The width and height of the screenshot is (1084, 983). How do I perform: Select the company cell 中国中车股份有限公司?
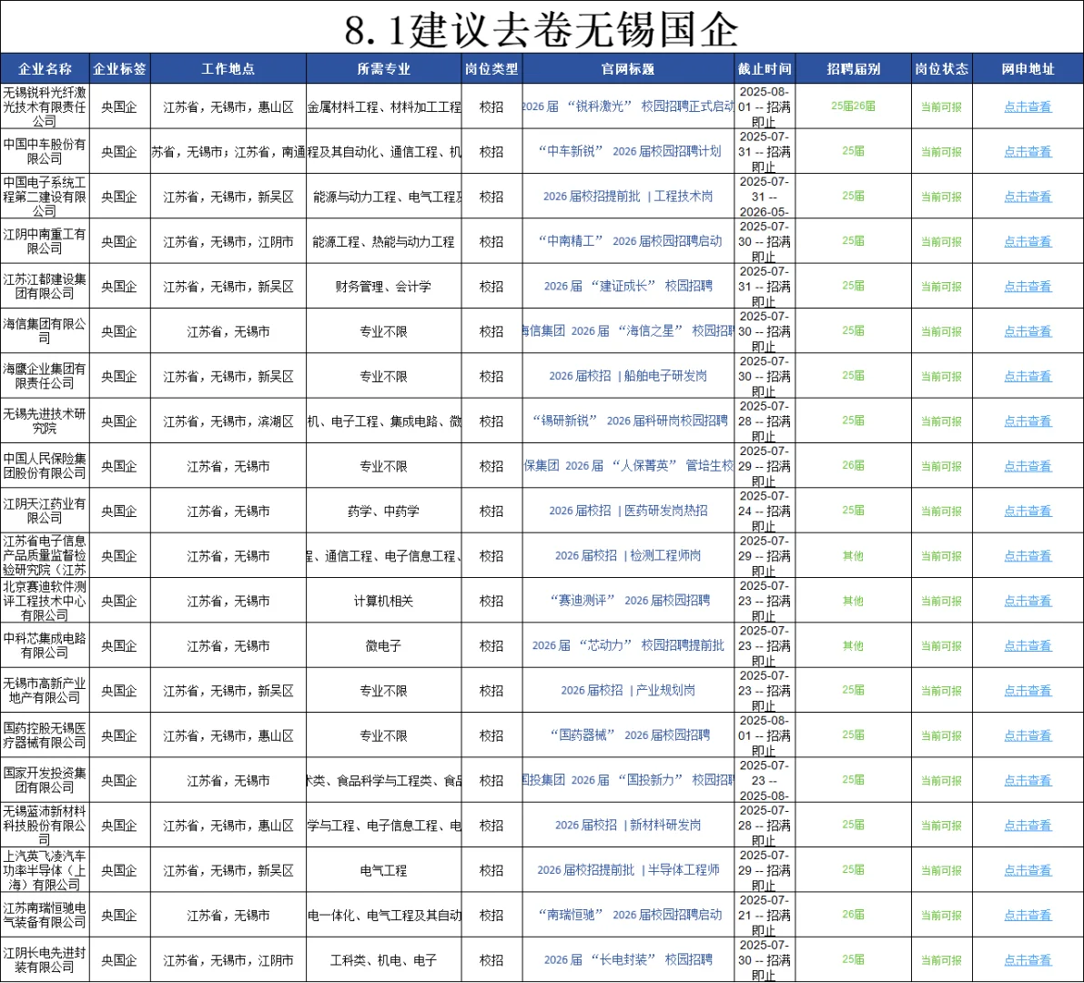[x=45, y=151]
